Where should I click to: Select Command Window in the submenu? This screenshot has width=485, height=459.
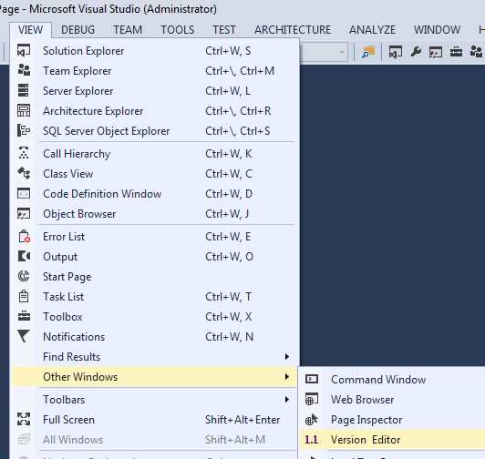tap(392, 379)
